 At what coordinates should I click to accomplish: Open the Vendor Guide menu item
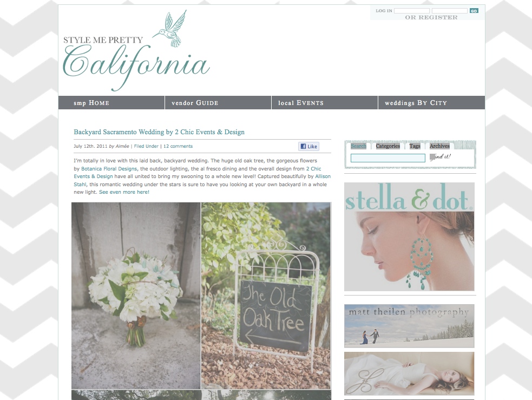tap(218, 103)
